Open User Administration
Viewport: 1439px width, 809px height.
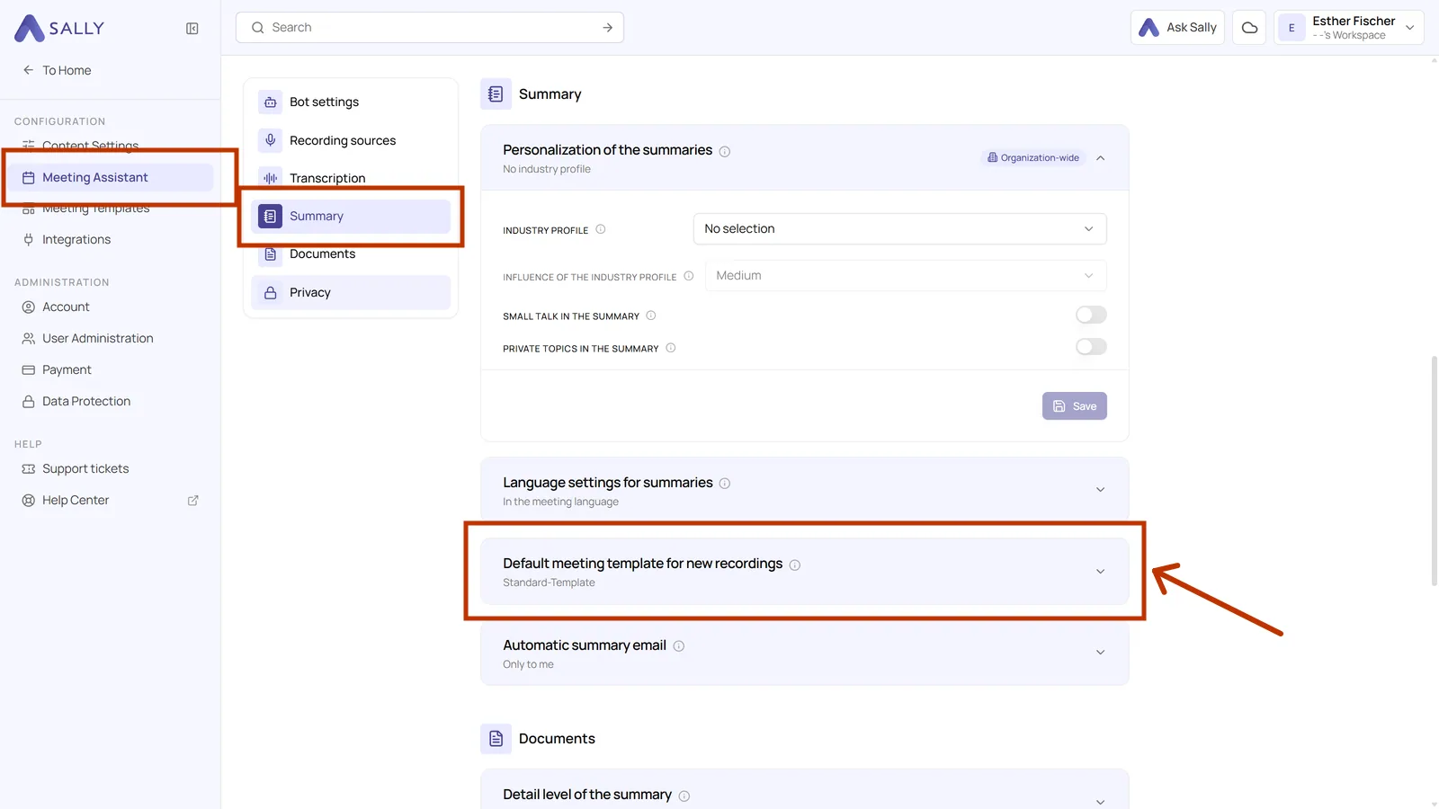pos(111,339)
